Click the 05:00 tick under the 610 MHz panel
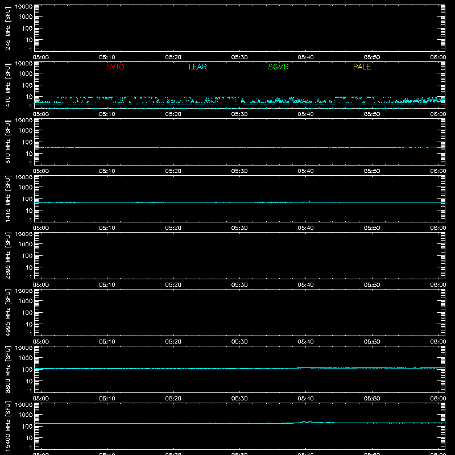The width and height of the screenshot is (455, 455). (x=41, y=171)
